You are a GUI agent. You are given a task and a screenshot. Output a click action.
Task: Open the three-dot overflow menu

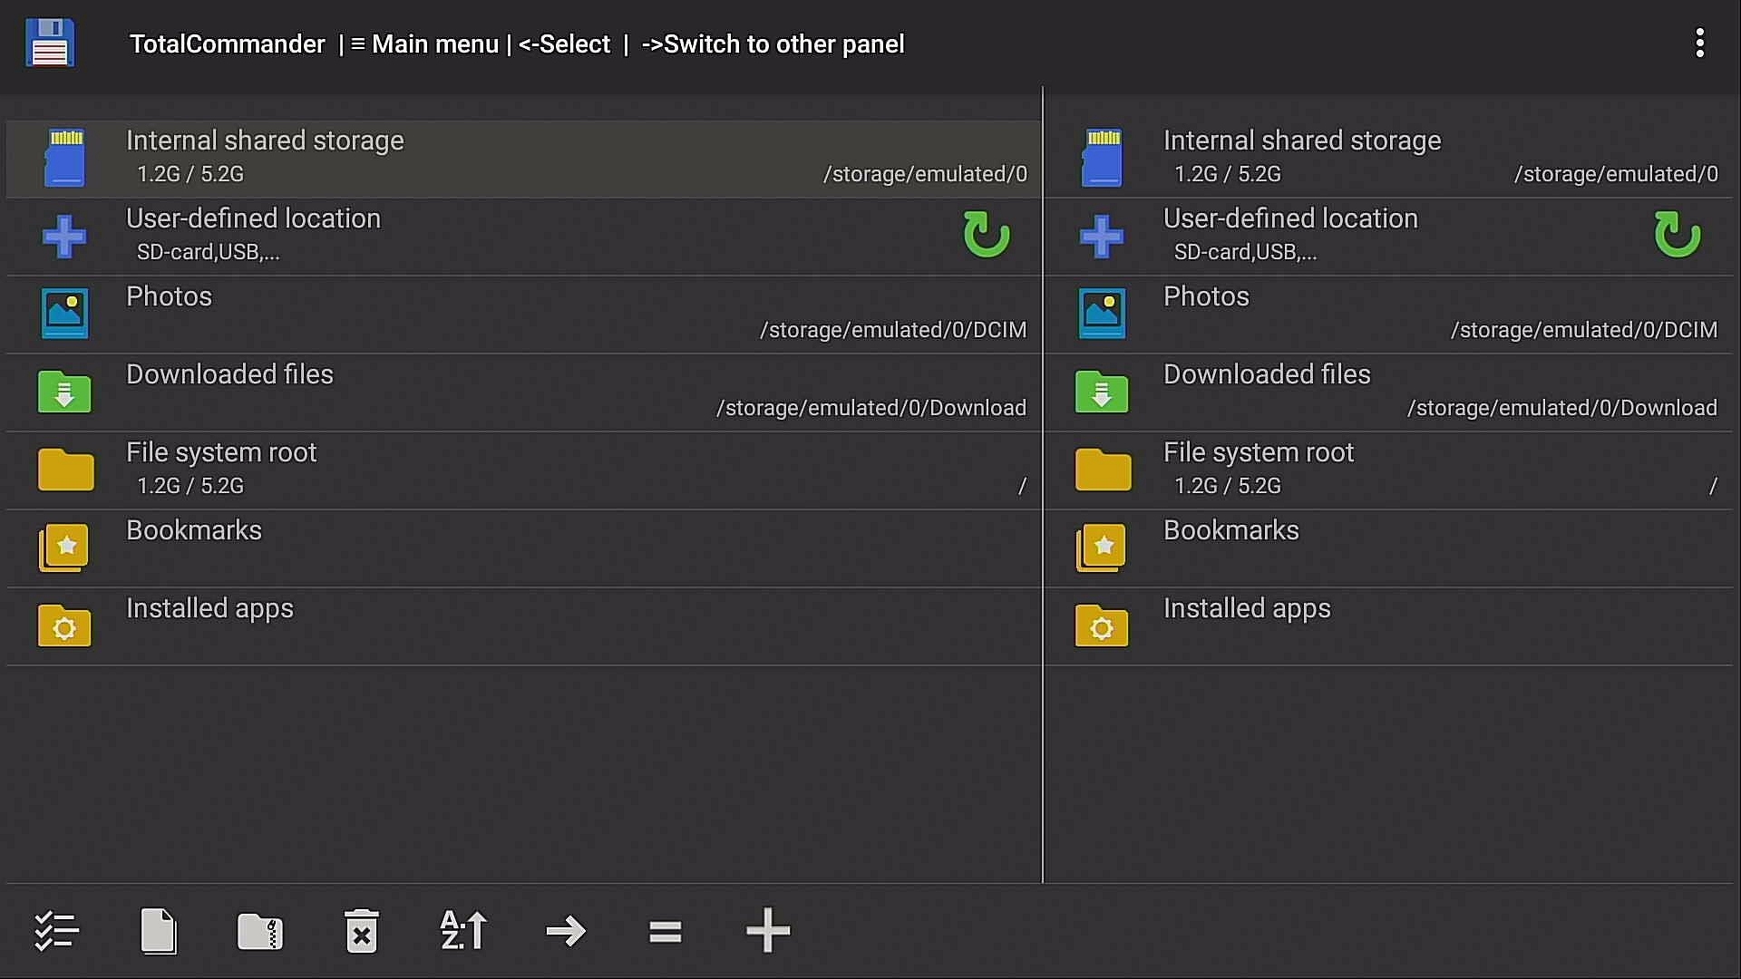pos(1699,43)
